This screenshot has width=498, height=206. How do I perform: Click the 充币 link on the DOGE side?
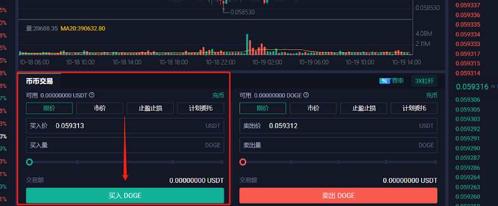point(432,95)
